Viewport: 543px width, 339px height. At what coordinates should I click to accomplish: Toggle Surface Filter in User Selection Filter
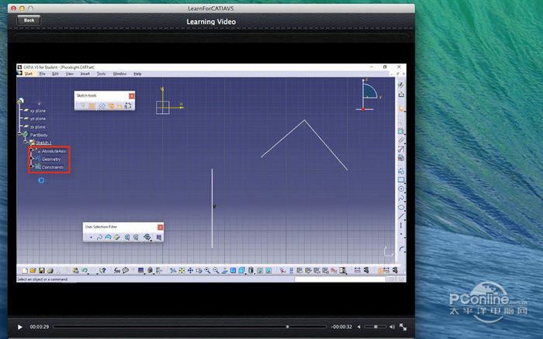108,237
